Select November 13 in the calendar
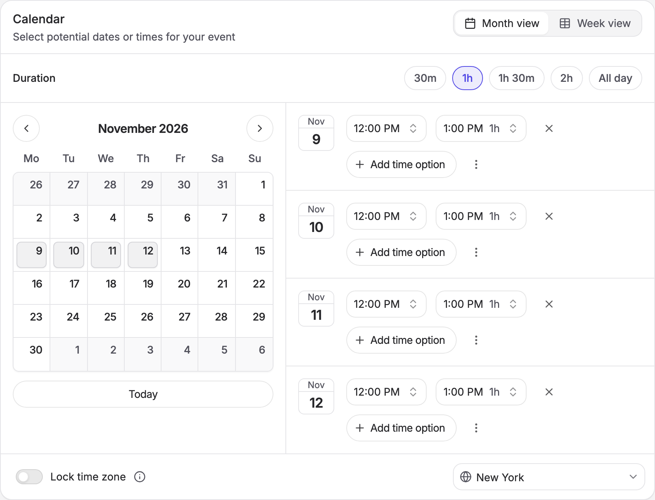The width and height of the screenshot is (655, 500). (x=180, y=255)
